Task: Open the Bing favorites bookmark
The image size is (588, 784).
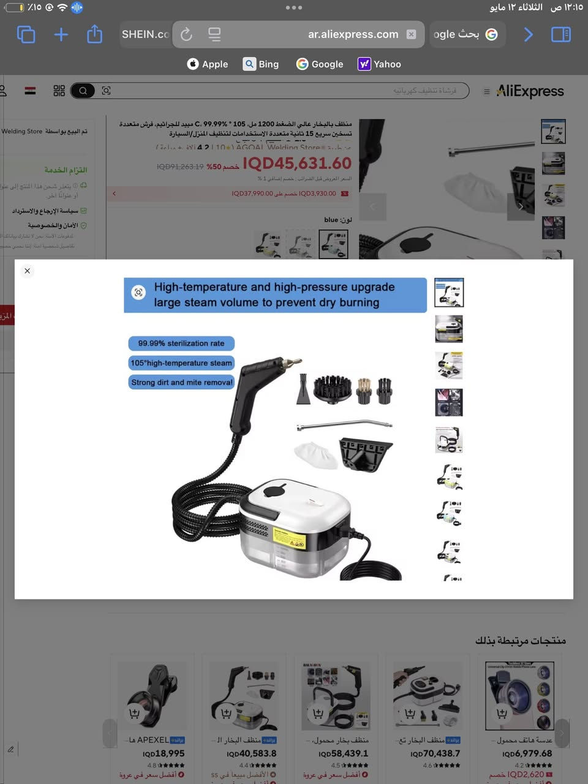Action: pyautogui.click(x=261, y=64)
